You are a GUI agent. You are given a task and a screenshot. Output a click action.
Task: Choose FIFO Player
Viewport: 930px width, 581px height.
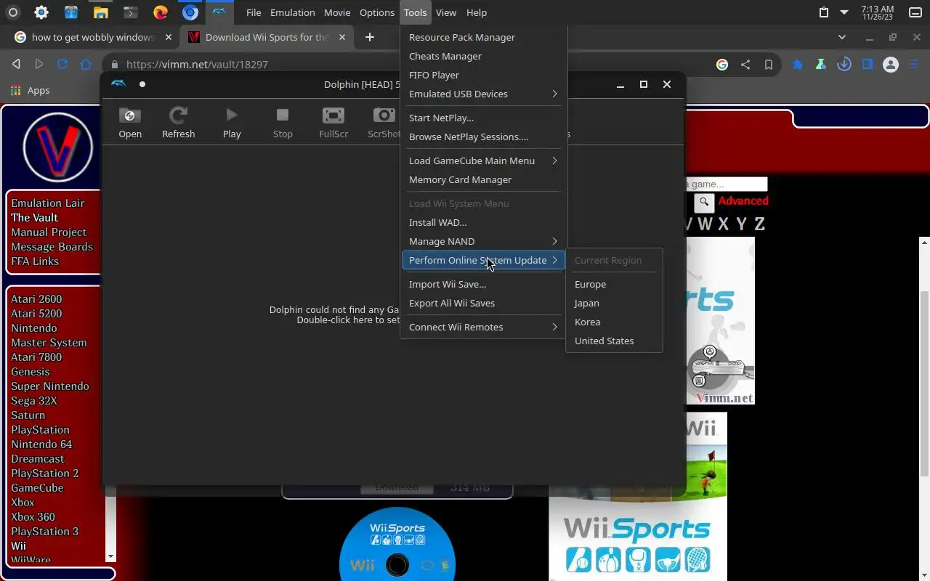483,75
